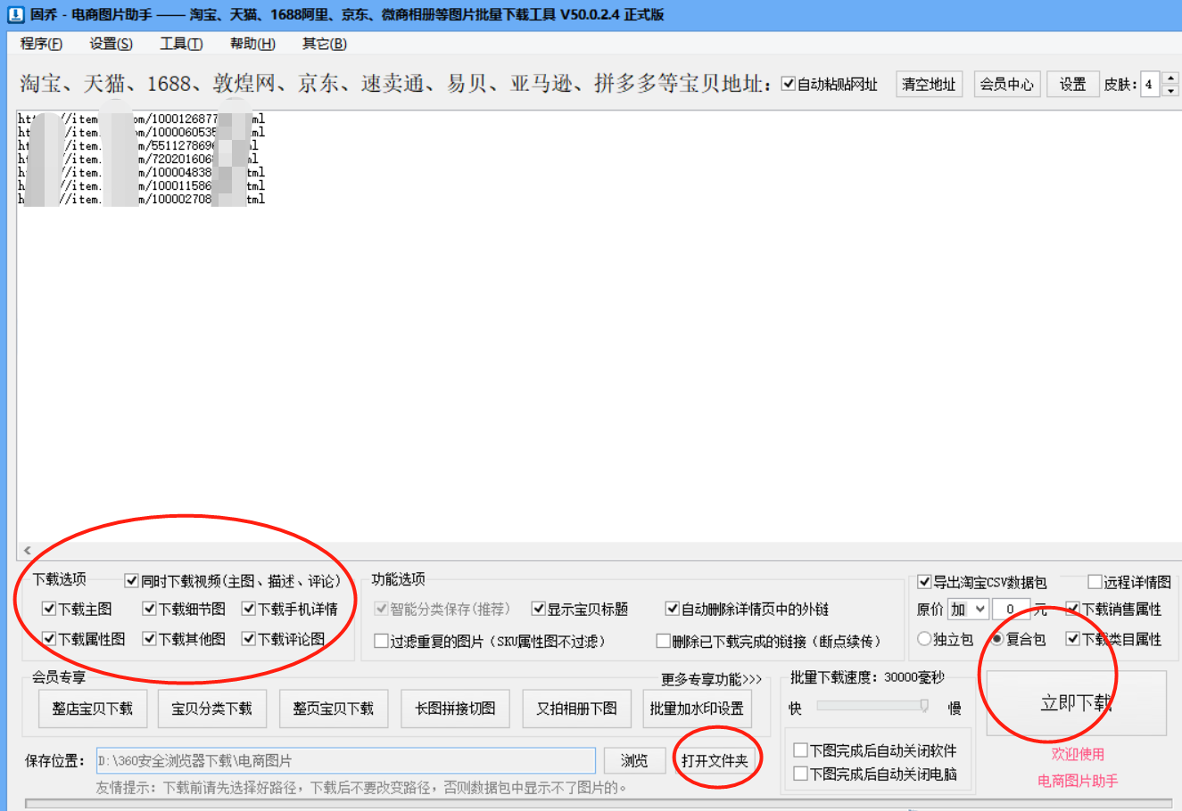Open 批量加水印设置
Screen dimensions: 1182x811
point(697,709)
